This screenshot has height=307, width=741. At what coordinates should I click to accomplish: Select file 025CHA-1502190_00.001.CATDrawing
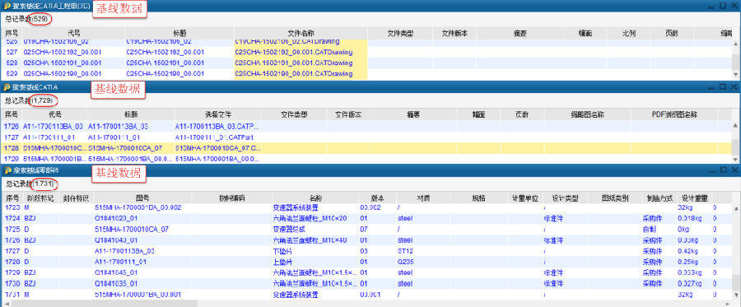click(x=293, y=74)
